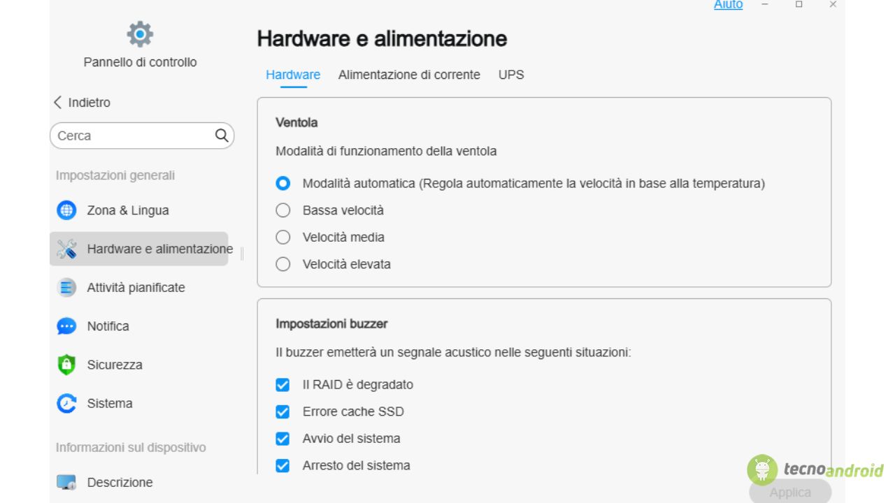Go back using the Indietro chevron
895x503 pixels.
(x=58, y=103)
